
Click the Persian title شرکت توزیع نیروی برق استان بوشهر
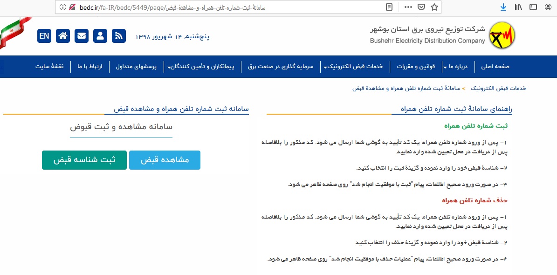(427, 29)
